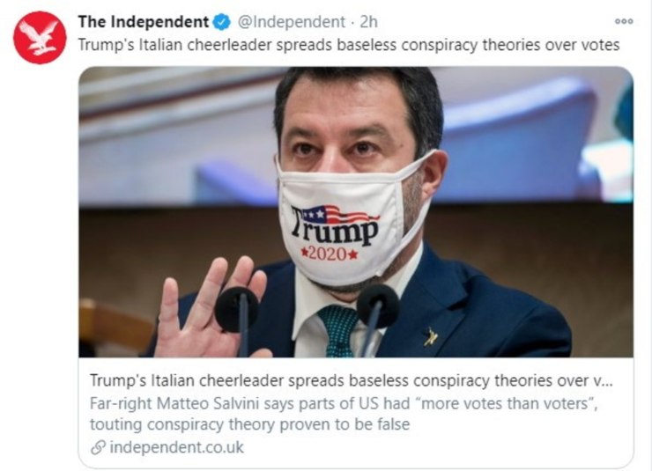
Task: Click the right microphone in the article photo
Action: (376, 316)
